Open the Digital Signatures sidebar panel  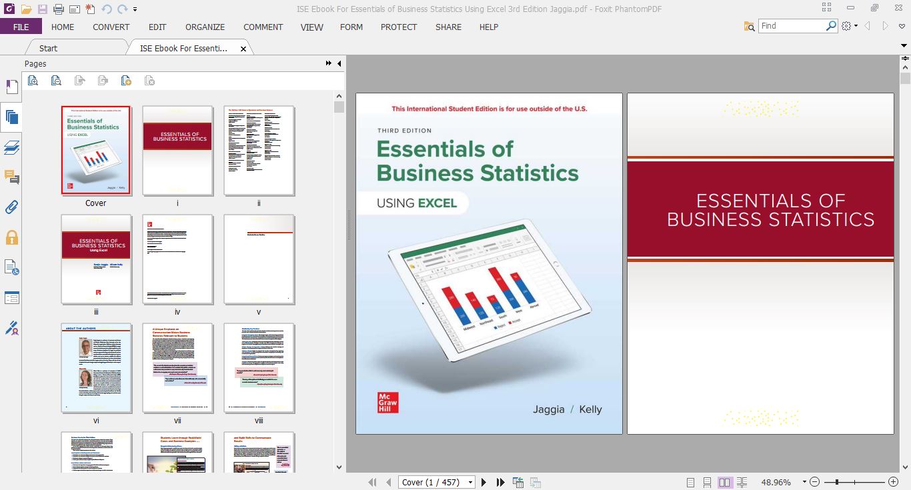[x=11, y=327]
